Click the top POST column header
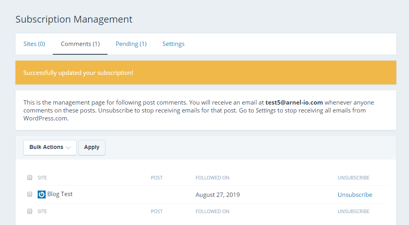This screenshot has height=225, width=409. pyautogui.click(x=157, y=178)
